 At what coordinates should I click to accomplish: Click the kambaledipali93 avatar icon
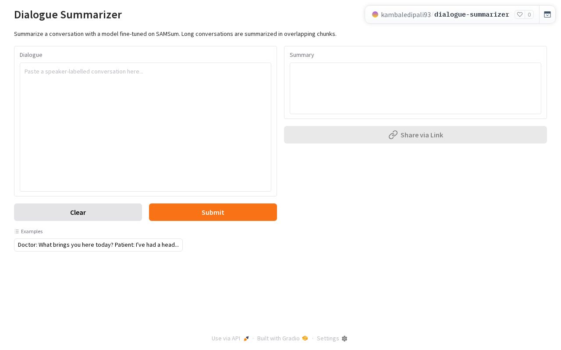coord(375,14)
